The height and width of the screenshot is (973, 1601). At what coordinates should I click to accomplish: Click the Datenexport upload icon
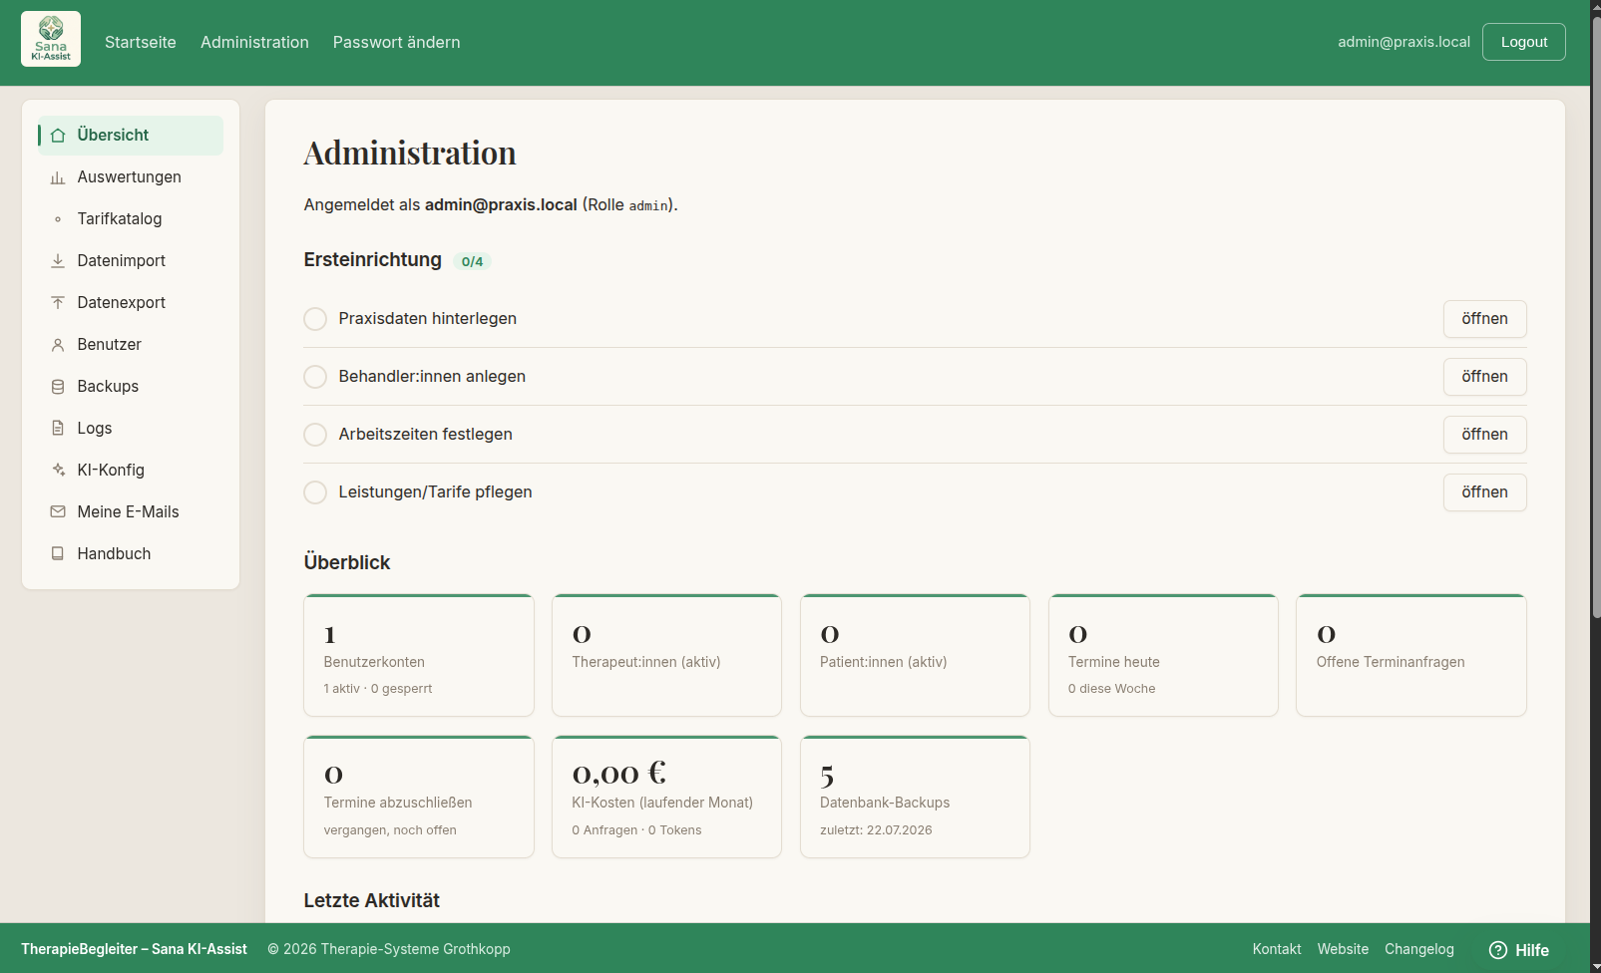58,303
